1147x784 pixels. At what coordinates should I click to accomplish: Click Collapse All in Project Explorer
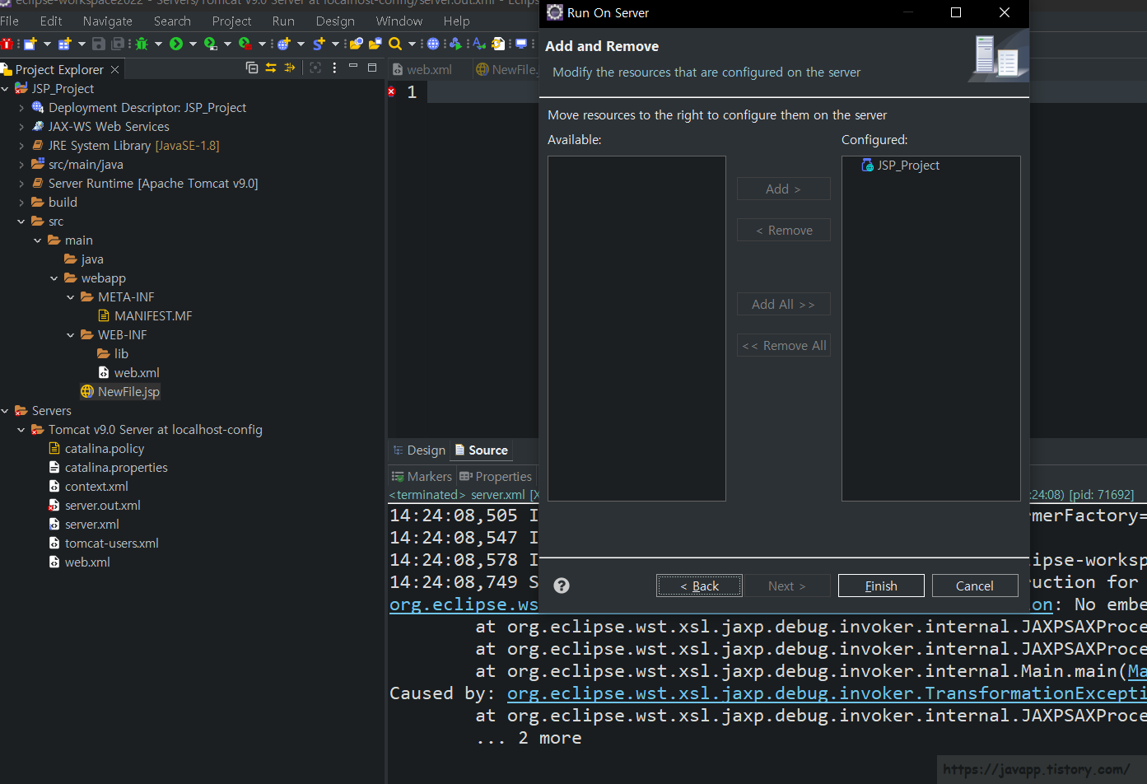click(x=252, y=68)
